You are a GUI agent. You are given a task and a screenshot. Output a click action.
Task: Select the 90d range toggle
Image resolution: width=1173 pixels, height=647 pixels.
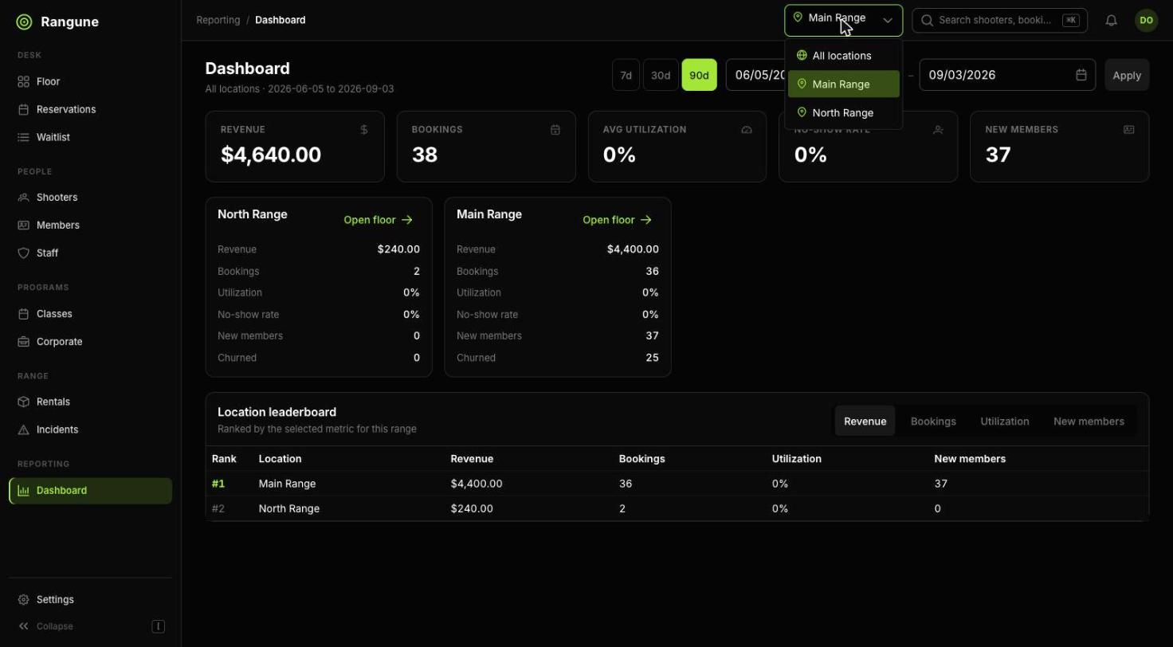click(x=699, y=75)
